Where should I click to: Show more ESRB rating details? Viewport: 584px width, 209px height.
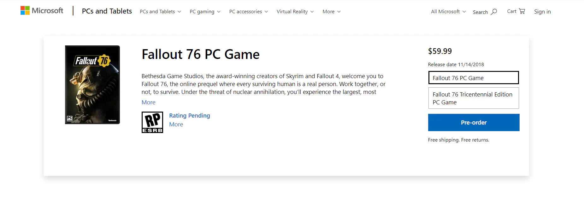[176, 125]
